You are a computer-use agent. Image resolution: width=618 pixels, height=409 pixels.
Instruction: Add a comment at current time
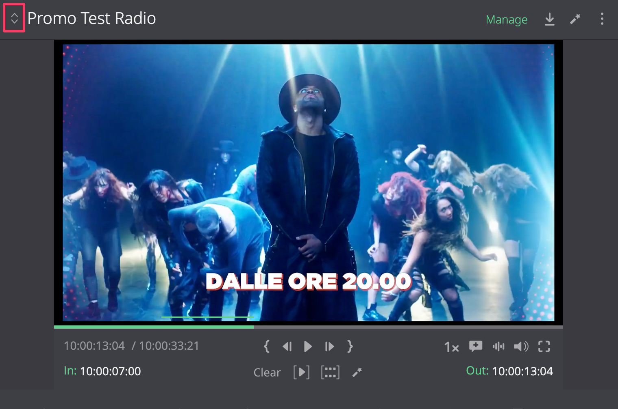[x=476, y=346]
